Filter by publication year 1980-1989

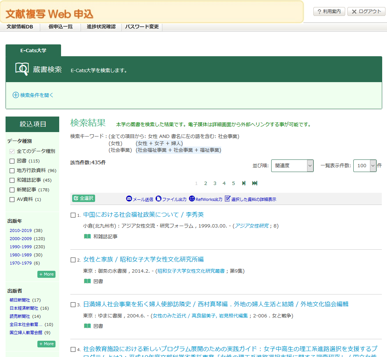21,255
